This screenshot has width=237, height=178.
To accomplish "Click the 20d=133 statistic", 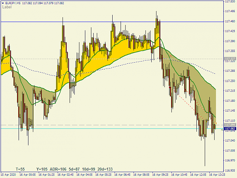I will pyautogui.click(x=105, y=169).
